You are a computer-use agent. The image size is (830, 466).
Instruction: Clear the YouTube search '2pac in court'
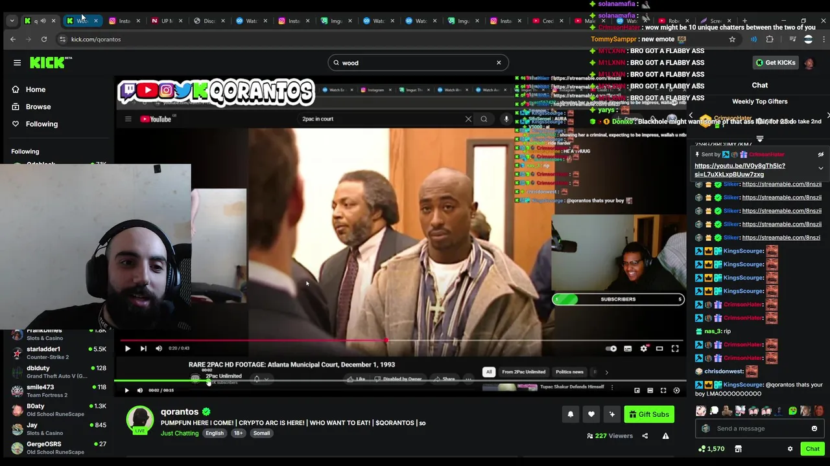[x=468, y=119]
